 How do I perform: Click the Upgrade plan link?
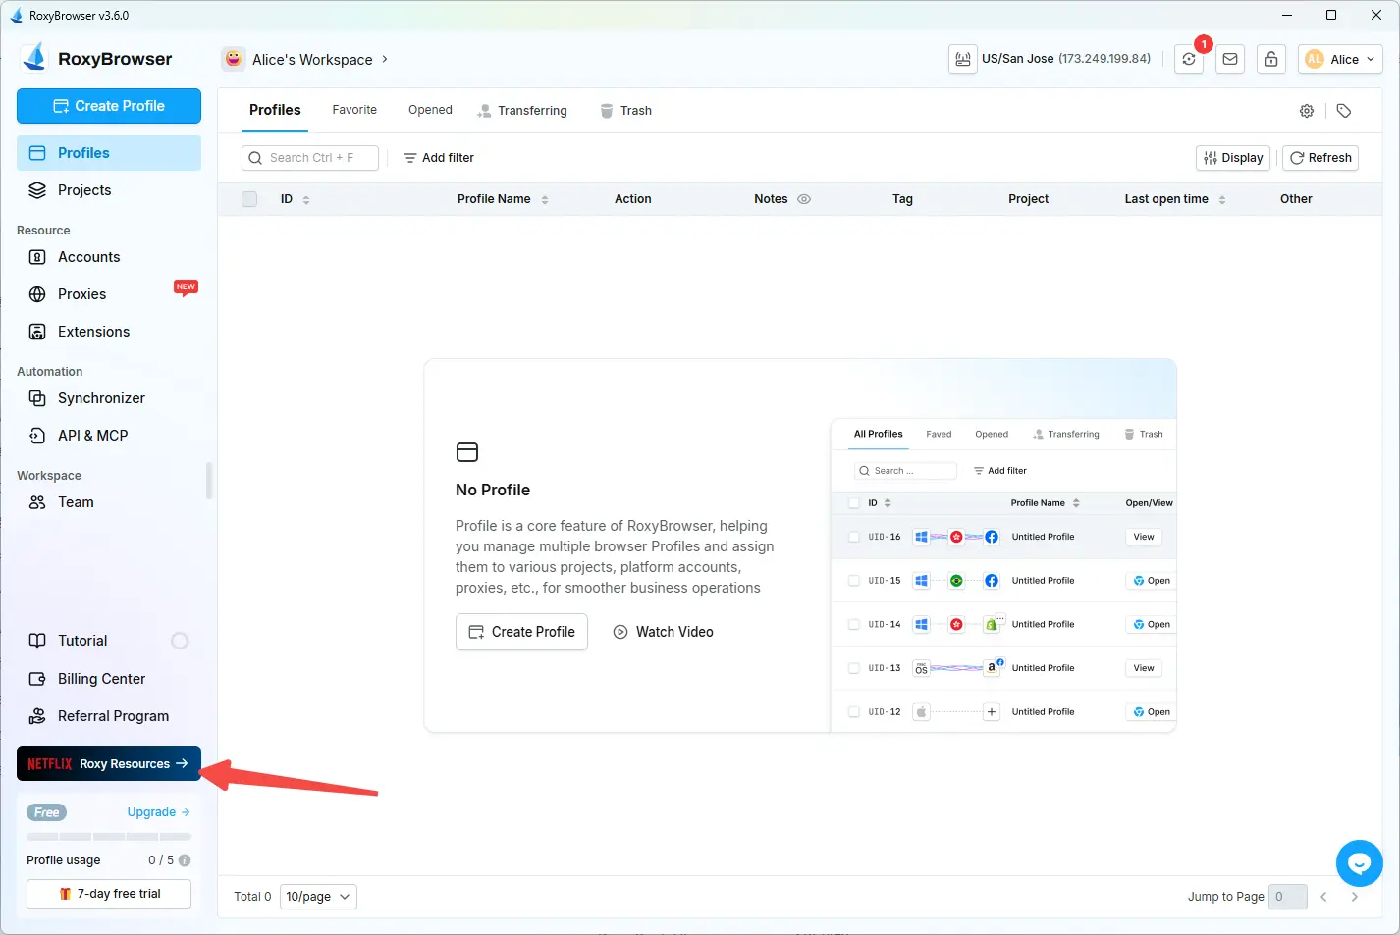(158, 812)
